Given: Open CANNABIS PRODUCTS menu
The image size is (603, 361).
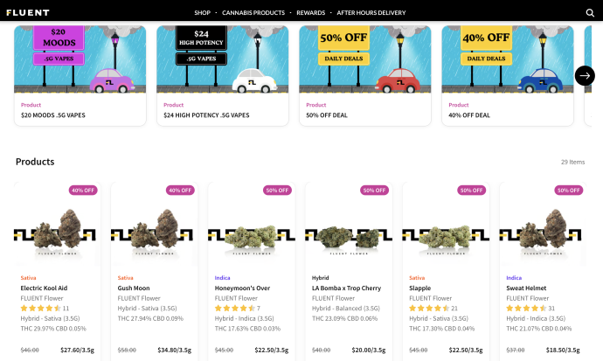Looking at the screenshot, I should [x=253, y=13].
